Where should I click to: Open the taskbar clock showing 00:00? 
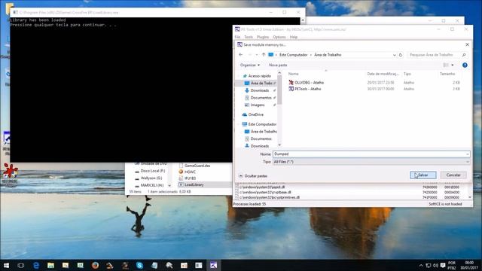point(469,265)
